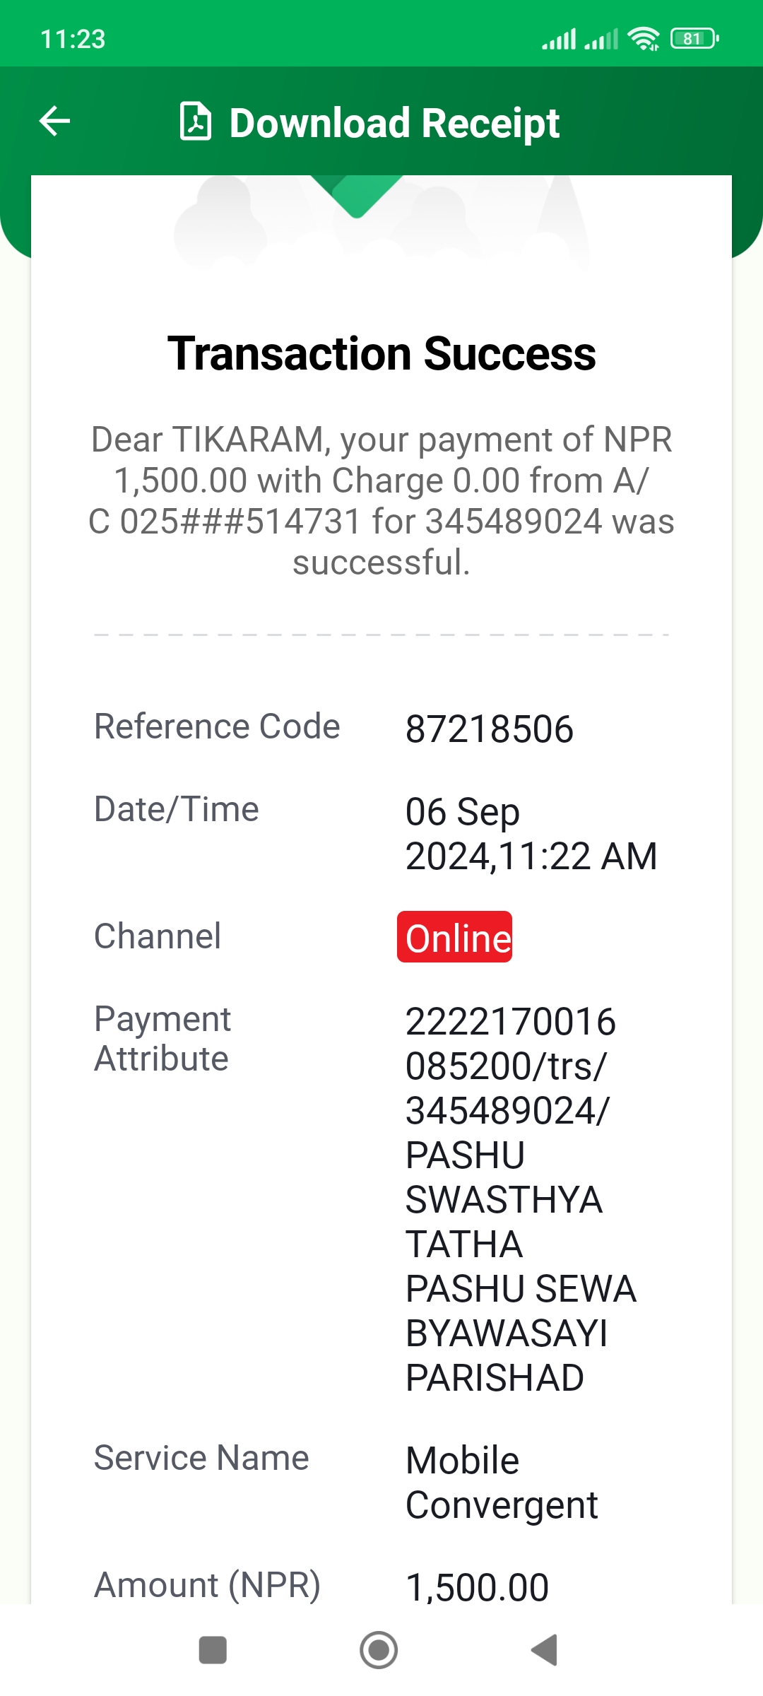Tap the Reference Code label
Viewport: 763px width, 1696px height.
(217, 726)
